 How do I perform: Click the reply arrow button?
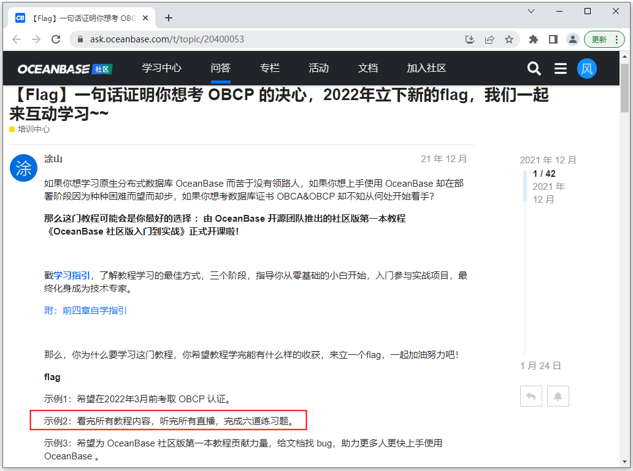click(531, 396)
